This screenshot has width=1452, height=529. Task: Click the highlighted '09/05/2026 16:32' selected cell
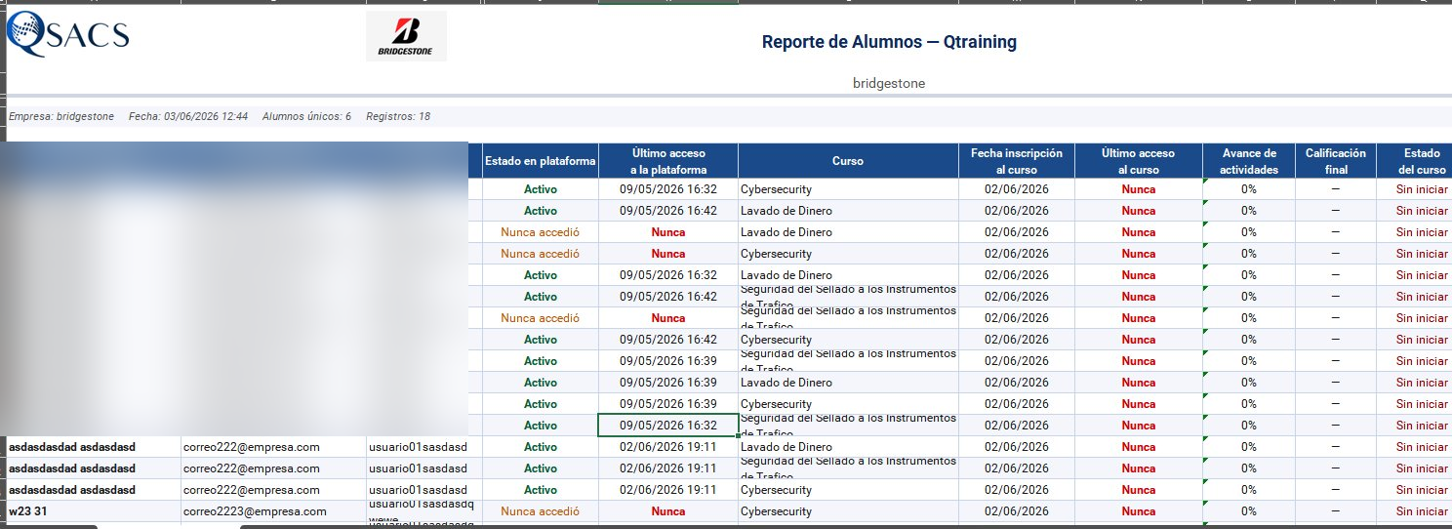(x=668, y=426)
